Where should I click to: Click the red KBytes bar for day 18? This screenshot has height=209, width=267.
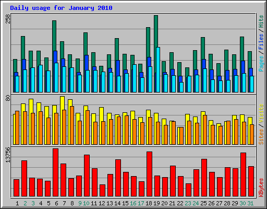coord(149,174)
